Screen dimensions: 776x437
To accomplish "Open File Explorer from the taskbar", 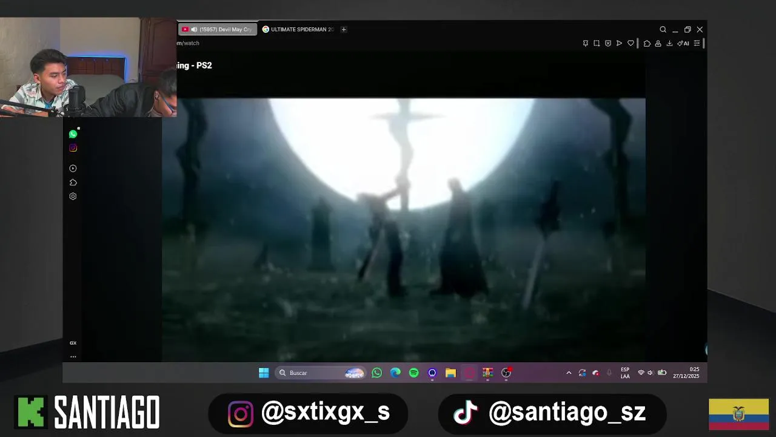I will (450, 373).
